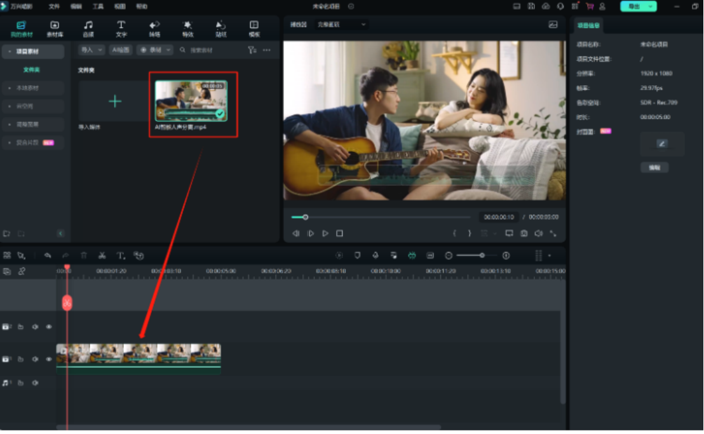Viewport: 704px width, 434px height.
Task: Hide video track 2 with eye icon
Action: [x=49, y=327]
